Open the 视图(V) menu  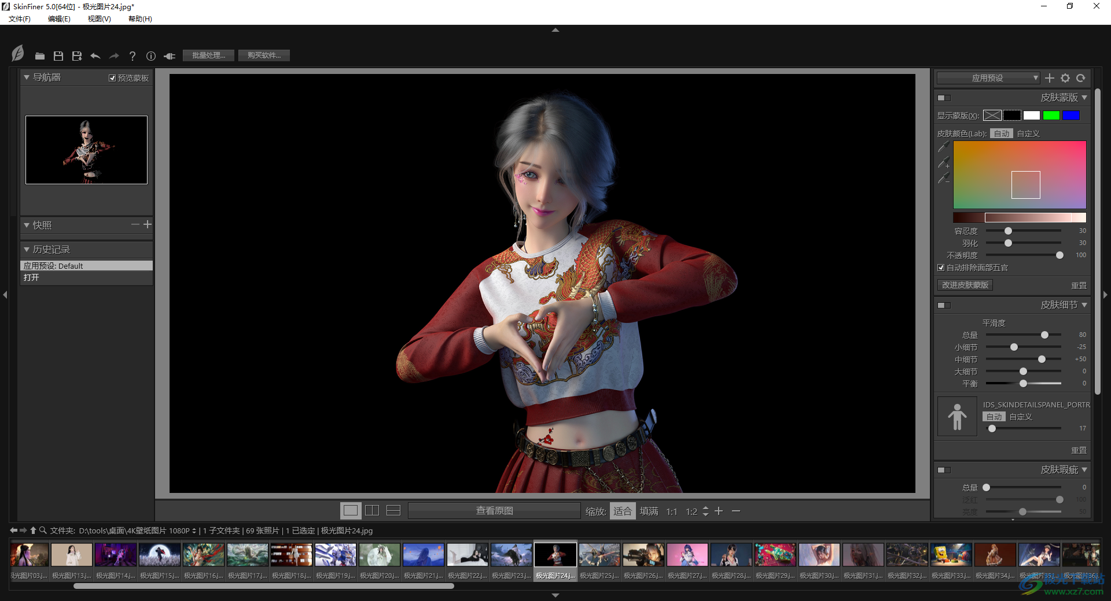click(x=99, y=19)
